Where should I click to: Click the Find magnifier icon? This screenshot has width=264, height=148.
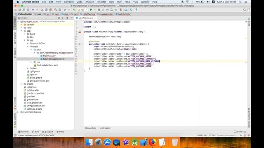coord(56,10)
